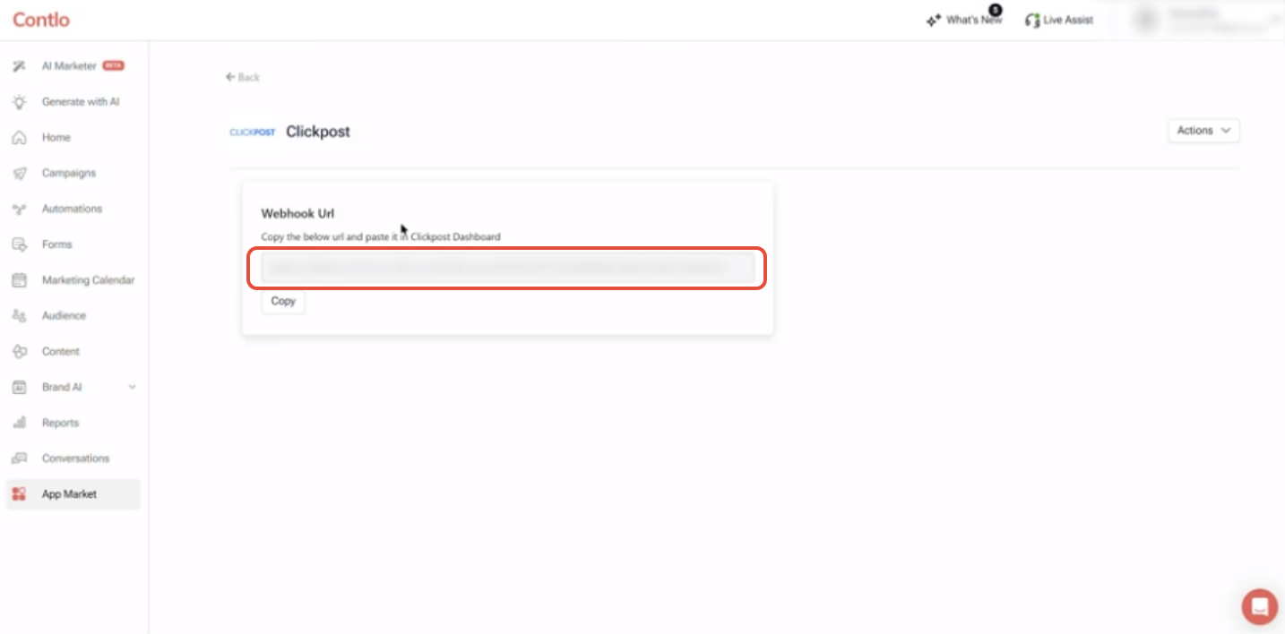
Task: Expand the Brand AI submenu chevron
Action: [132, 387]
